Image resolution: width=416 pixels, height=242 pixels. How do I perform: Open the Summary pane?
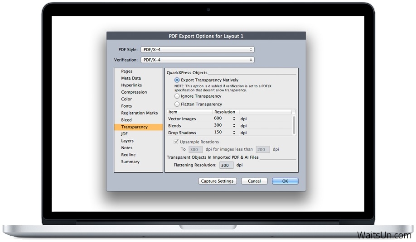pos(130,162)
